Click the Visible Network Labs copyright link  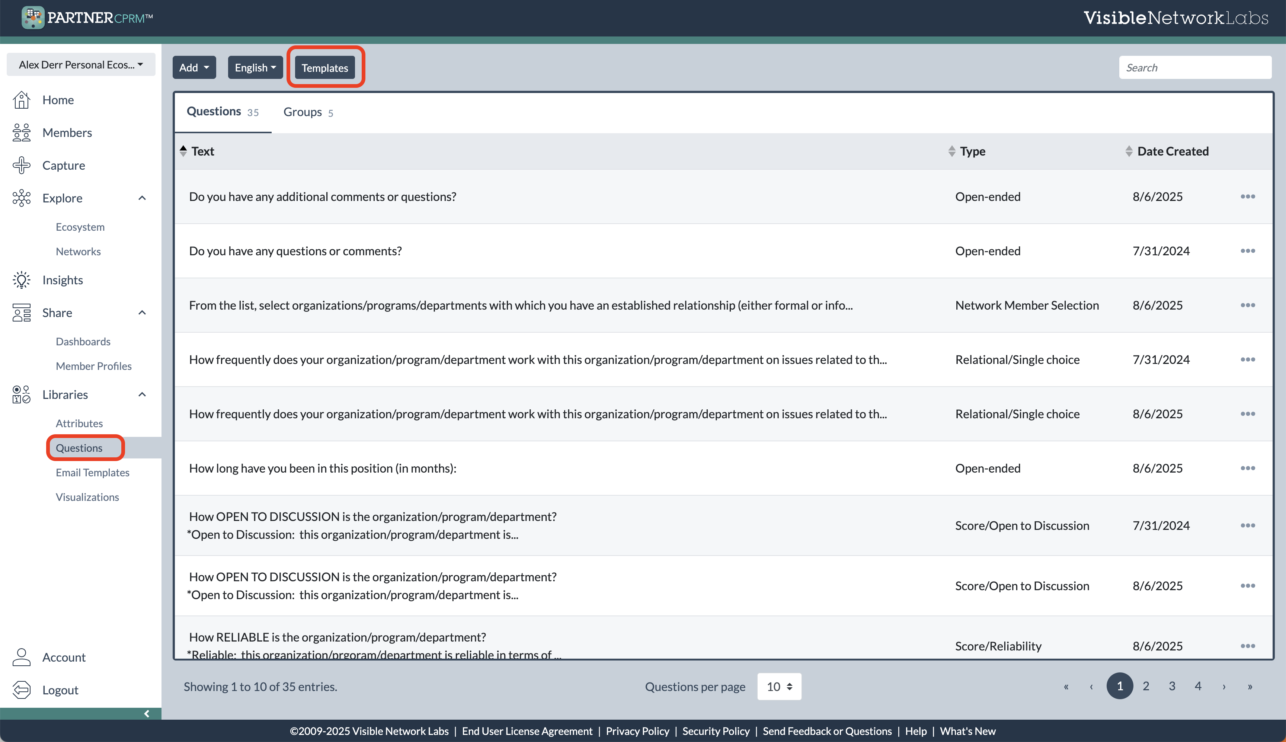[370, 731]
